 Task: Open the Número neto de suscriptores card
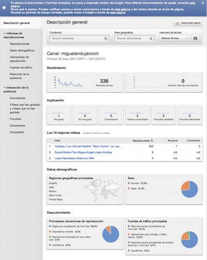coord(164,82)
